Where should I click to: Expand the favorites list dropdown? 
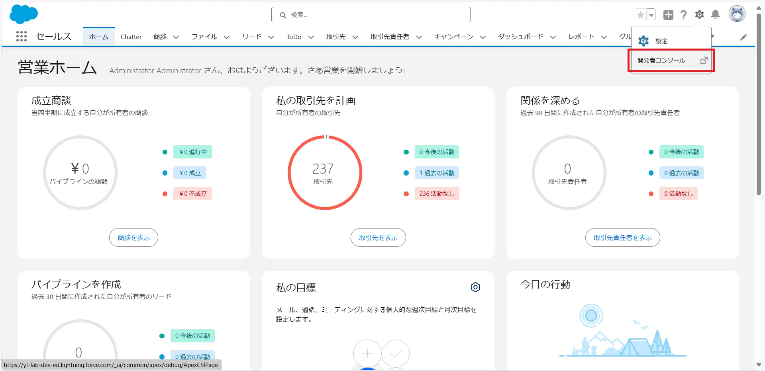651,15
